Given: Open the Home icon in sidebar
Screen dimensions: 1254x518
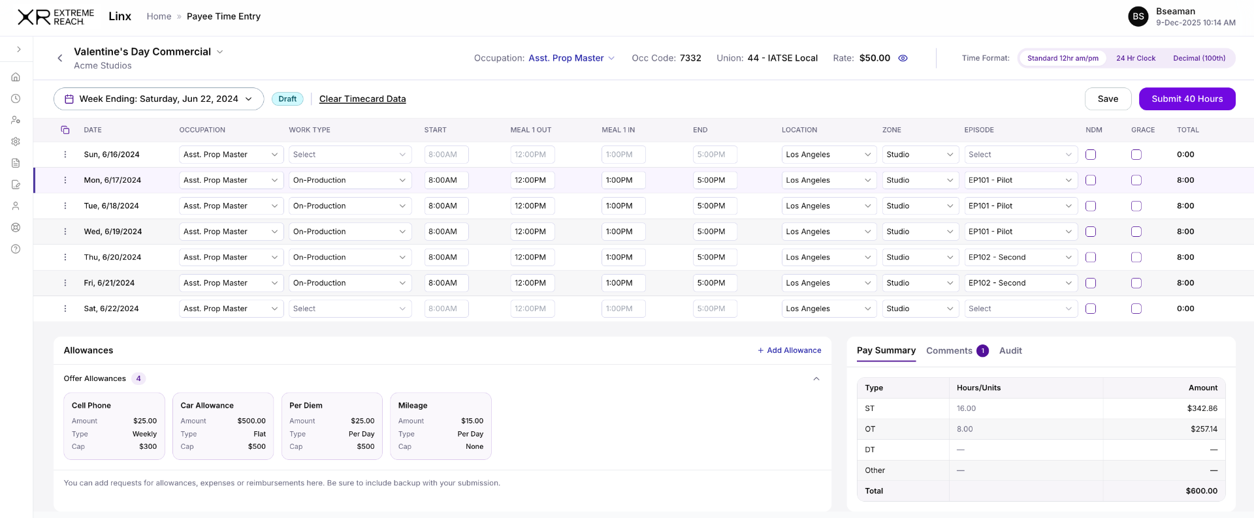Looking at the screenshot, I should pyautogui.click(x=16, y=77).
